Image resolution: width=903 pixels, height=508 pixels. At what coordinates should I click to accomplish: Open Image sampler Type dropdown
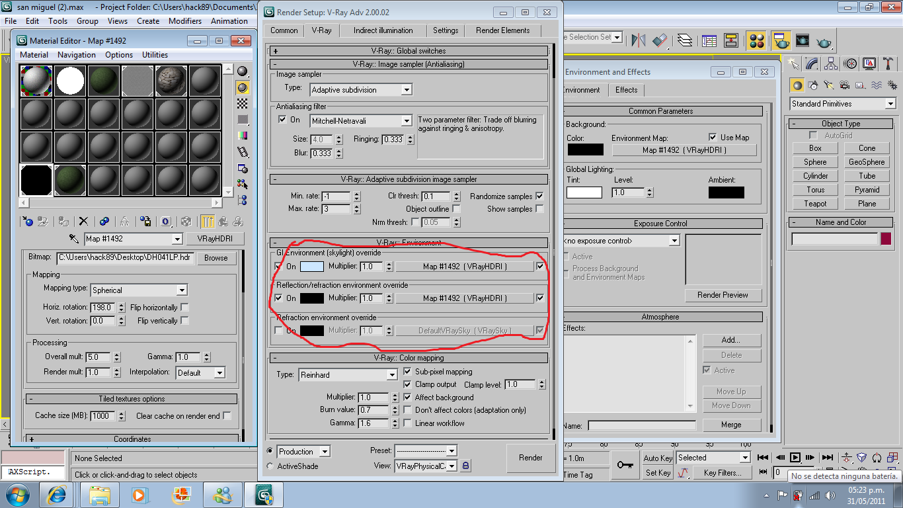click(361, 89)
